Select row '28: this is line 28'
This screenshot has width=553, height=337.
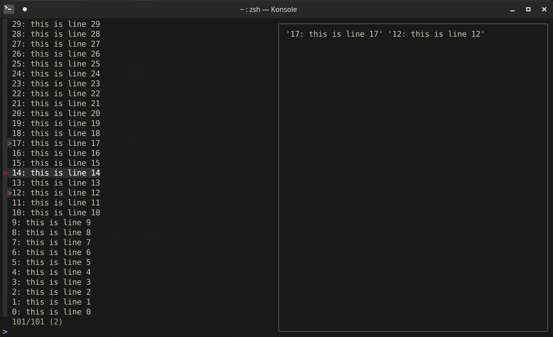click(x=56, y=34)
